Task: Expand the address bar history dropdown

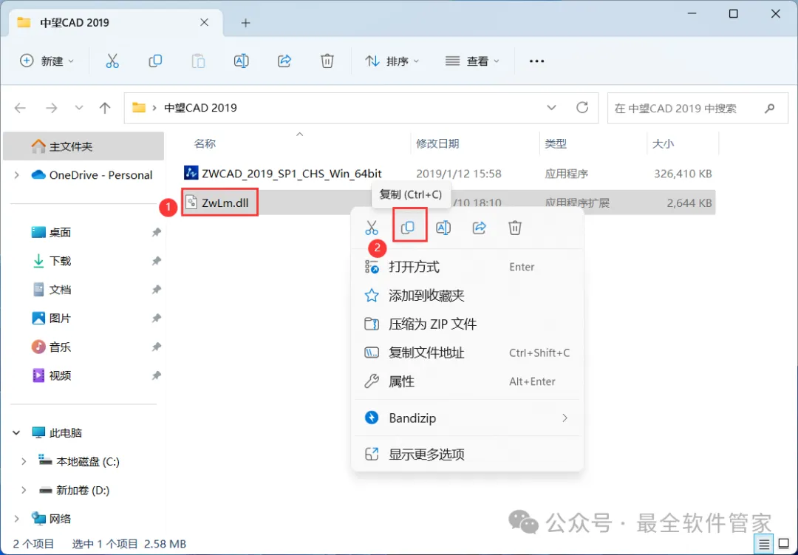Action: tap(551, 107)
